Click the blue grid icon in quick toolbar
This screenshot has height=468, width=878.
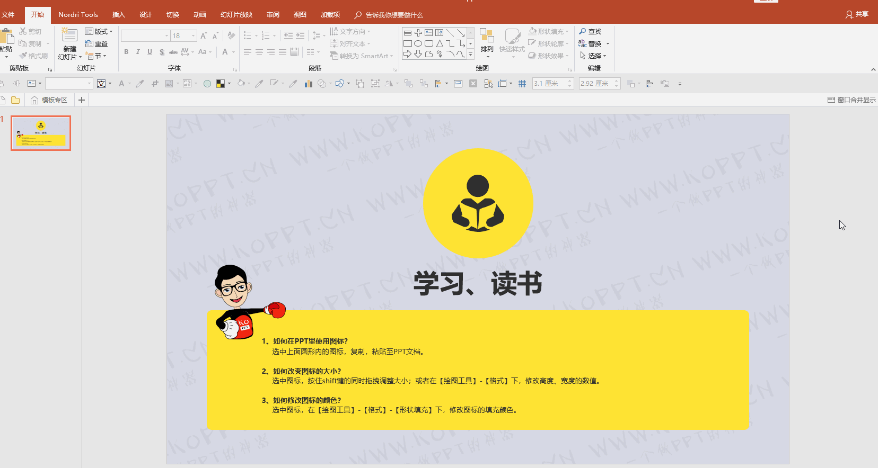tap(522, 84)
